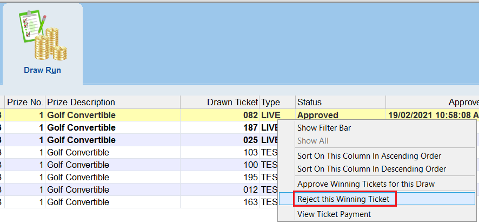Select Approve Winning Tickets for this Draw

point(365,184)
